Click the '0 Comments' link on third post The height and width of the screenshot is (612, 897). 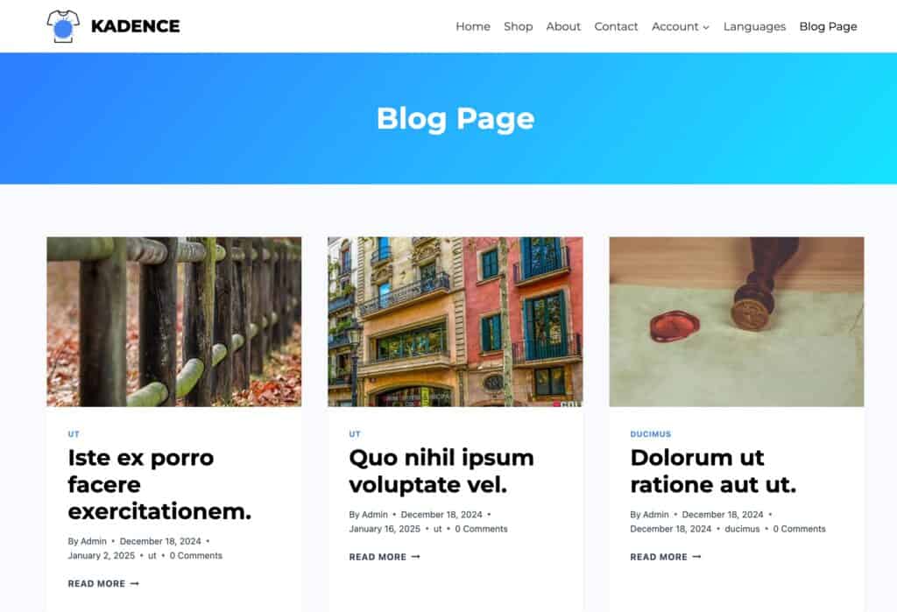click(x=799, y=529)
